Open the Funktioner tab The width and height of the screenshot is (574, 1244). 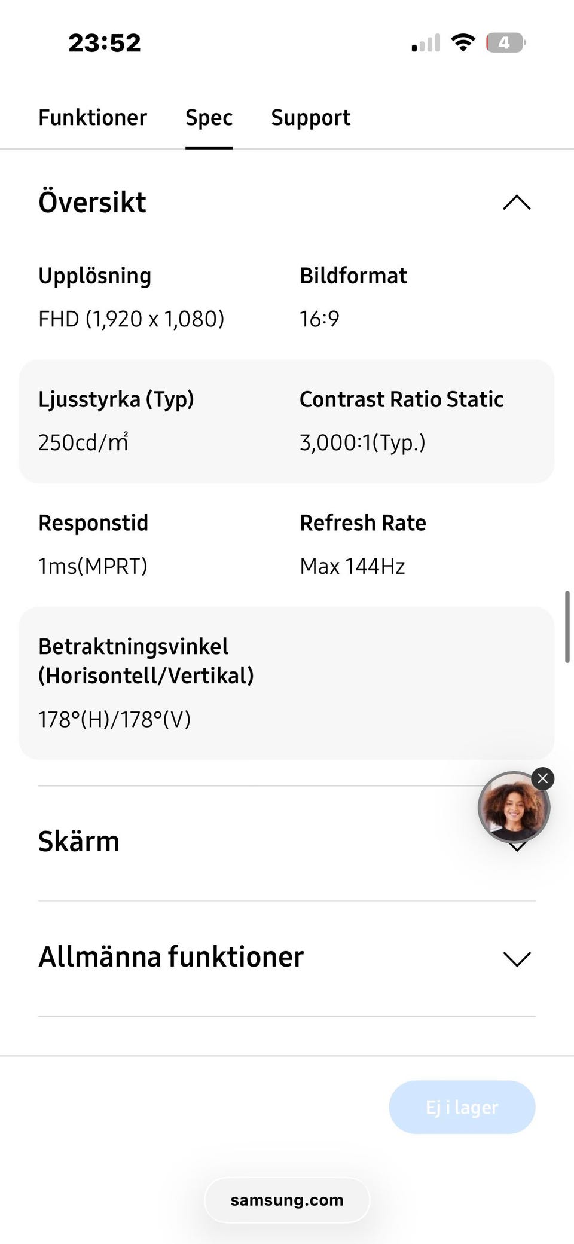pos(93,118)
